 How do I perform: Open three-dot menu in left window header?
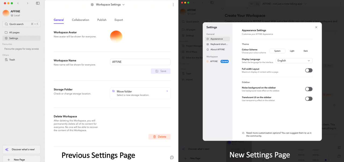[x=173, y=5]
